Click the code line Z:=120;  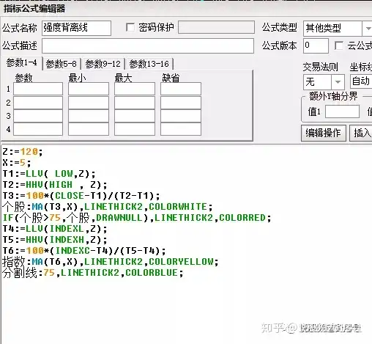tap(23, 152)
